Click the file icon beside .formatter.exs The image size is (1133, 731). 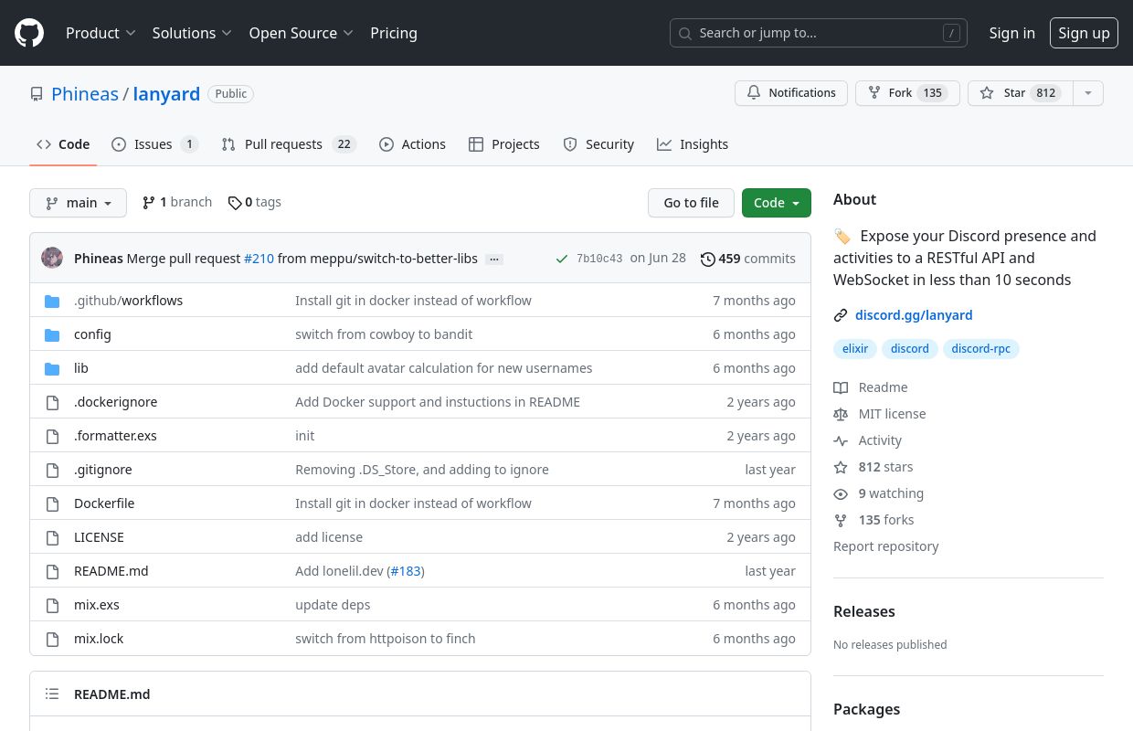coord(52,436)
